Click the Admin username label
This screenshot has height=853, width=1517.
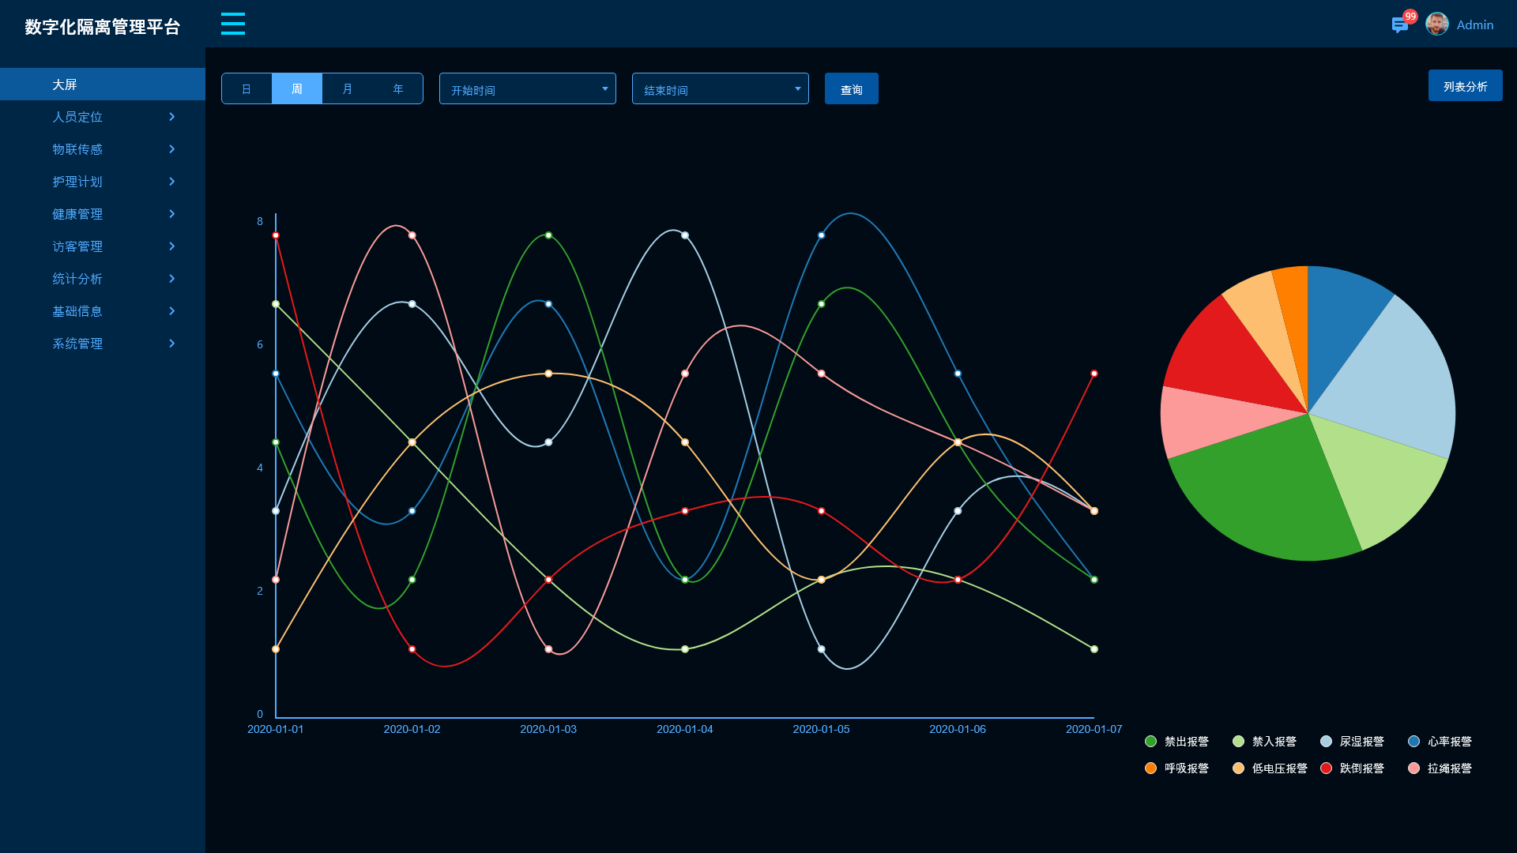1475,25
